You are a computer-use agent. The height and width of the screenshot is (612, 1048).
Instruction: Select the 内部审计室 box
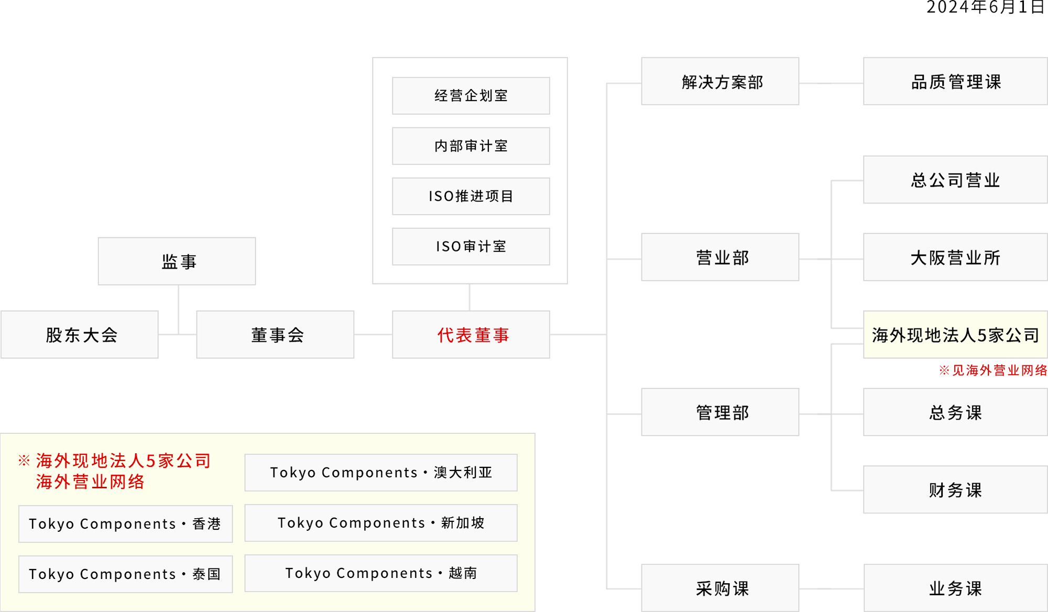tap(471, 146)
